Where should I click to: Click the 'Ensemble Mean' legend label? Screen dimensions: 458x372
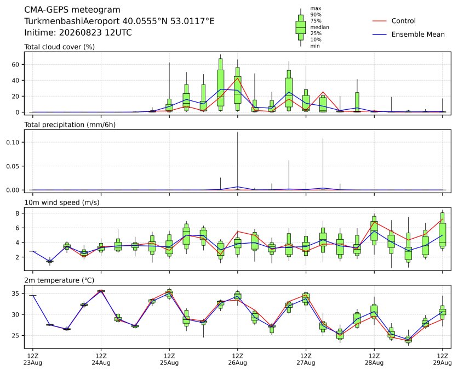[418, 34]
